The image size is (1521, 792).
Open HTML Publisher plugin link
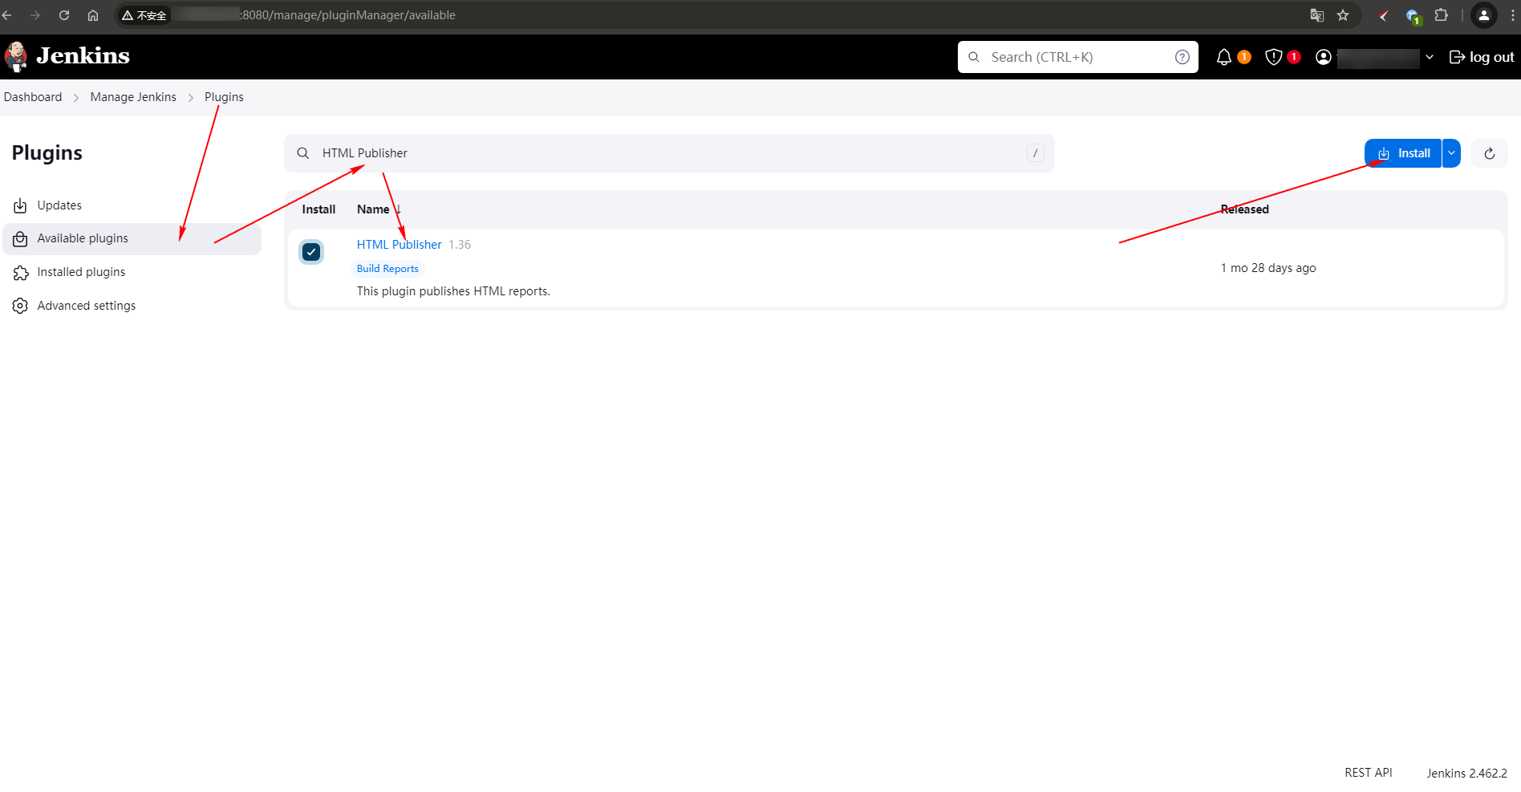point(400,245)
